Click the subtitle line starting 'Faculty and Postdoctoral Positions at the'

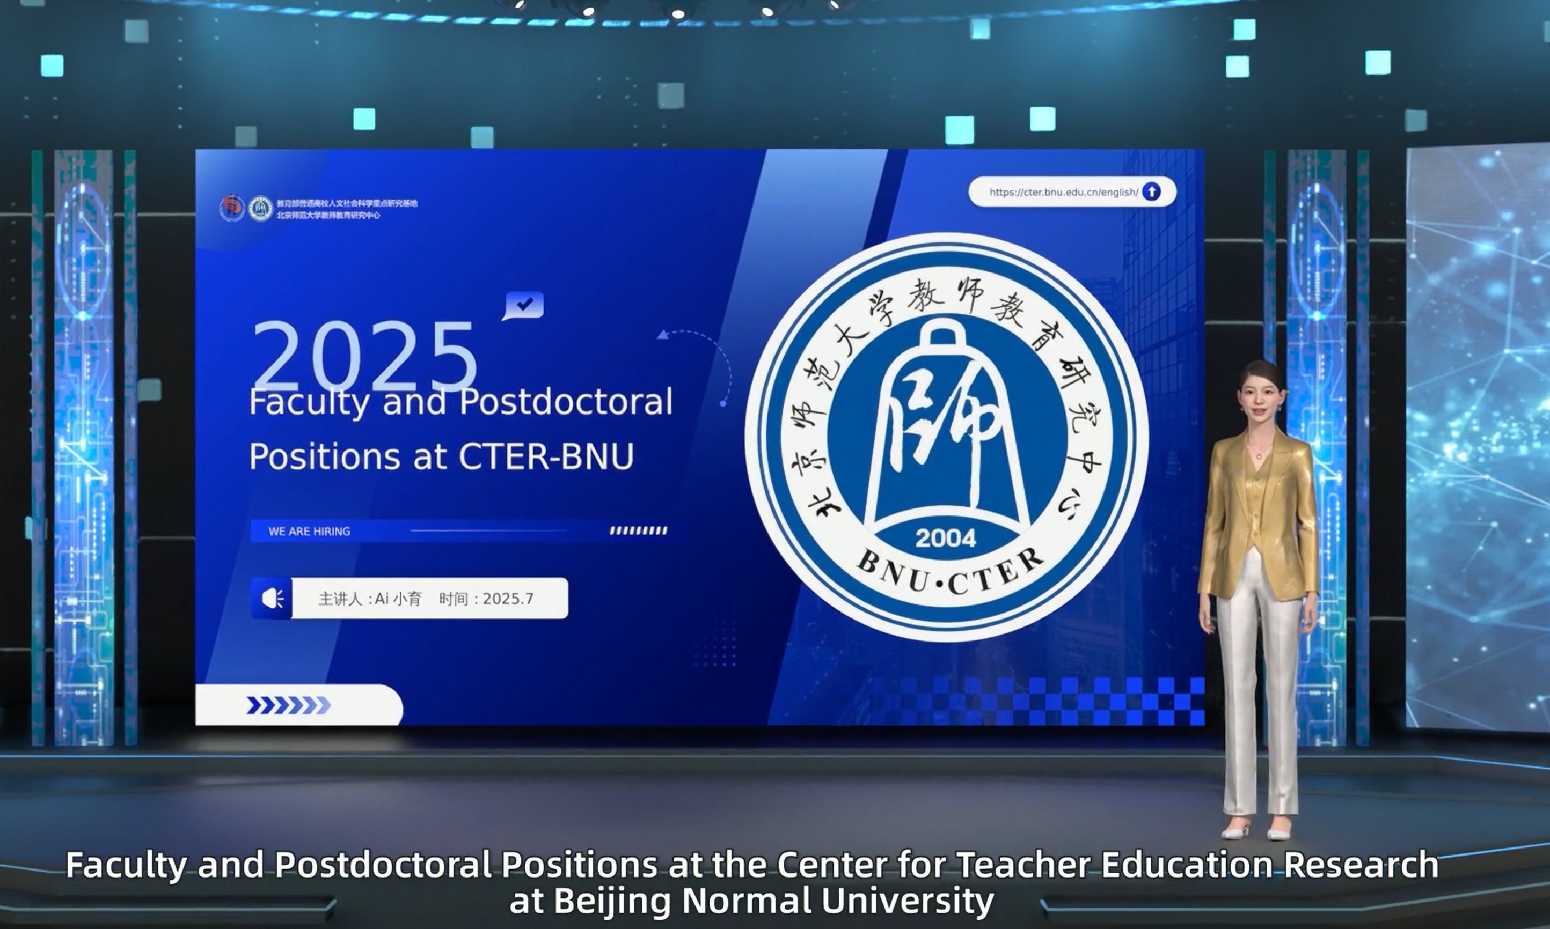coord(752,865)
